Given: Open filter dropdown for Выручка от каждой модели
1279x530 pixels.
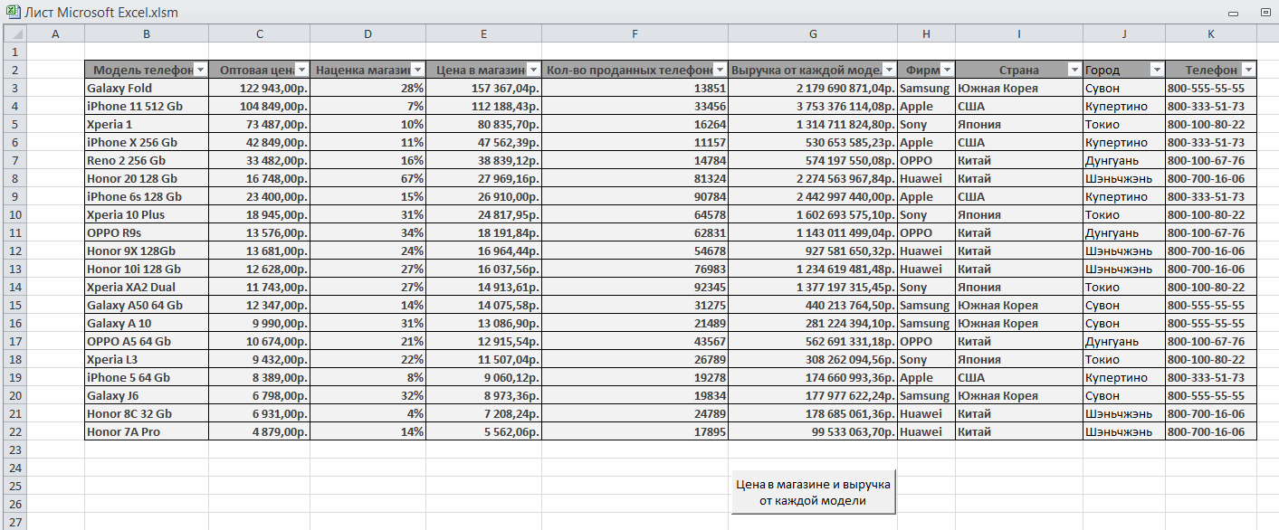Looking at the screenshot, I should [x=889, y=70].
